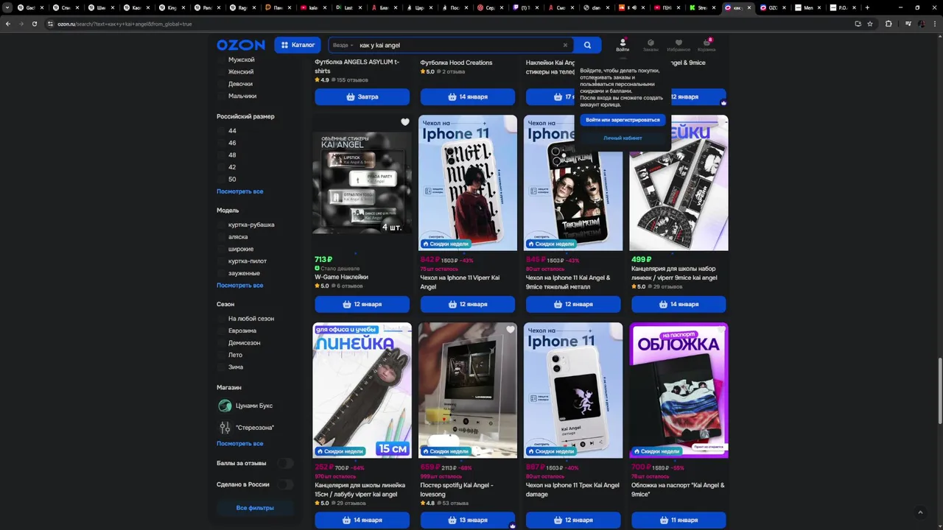Clear the search query with the X icon
The height and width of the screenshot is (530, 943).
565,45
